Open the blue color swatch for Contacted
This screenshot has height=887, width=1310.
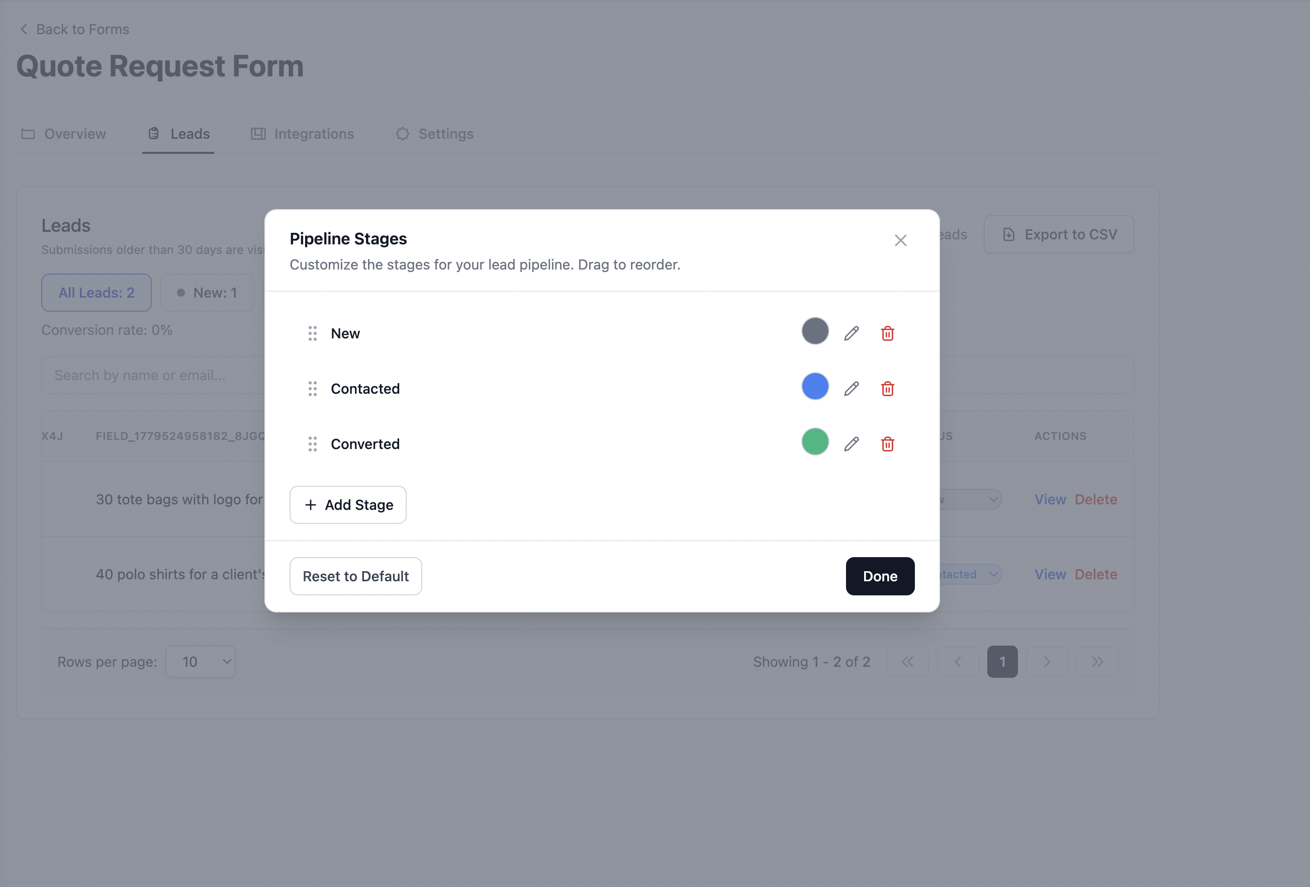click(x=815, y=386)
